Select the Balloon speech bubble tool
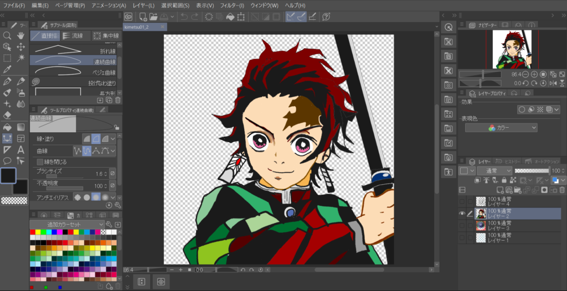Viewport: 567px width, 291px height. pos(7,160)
